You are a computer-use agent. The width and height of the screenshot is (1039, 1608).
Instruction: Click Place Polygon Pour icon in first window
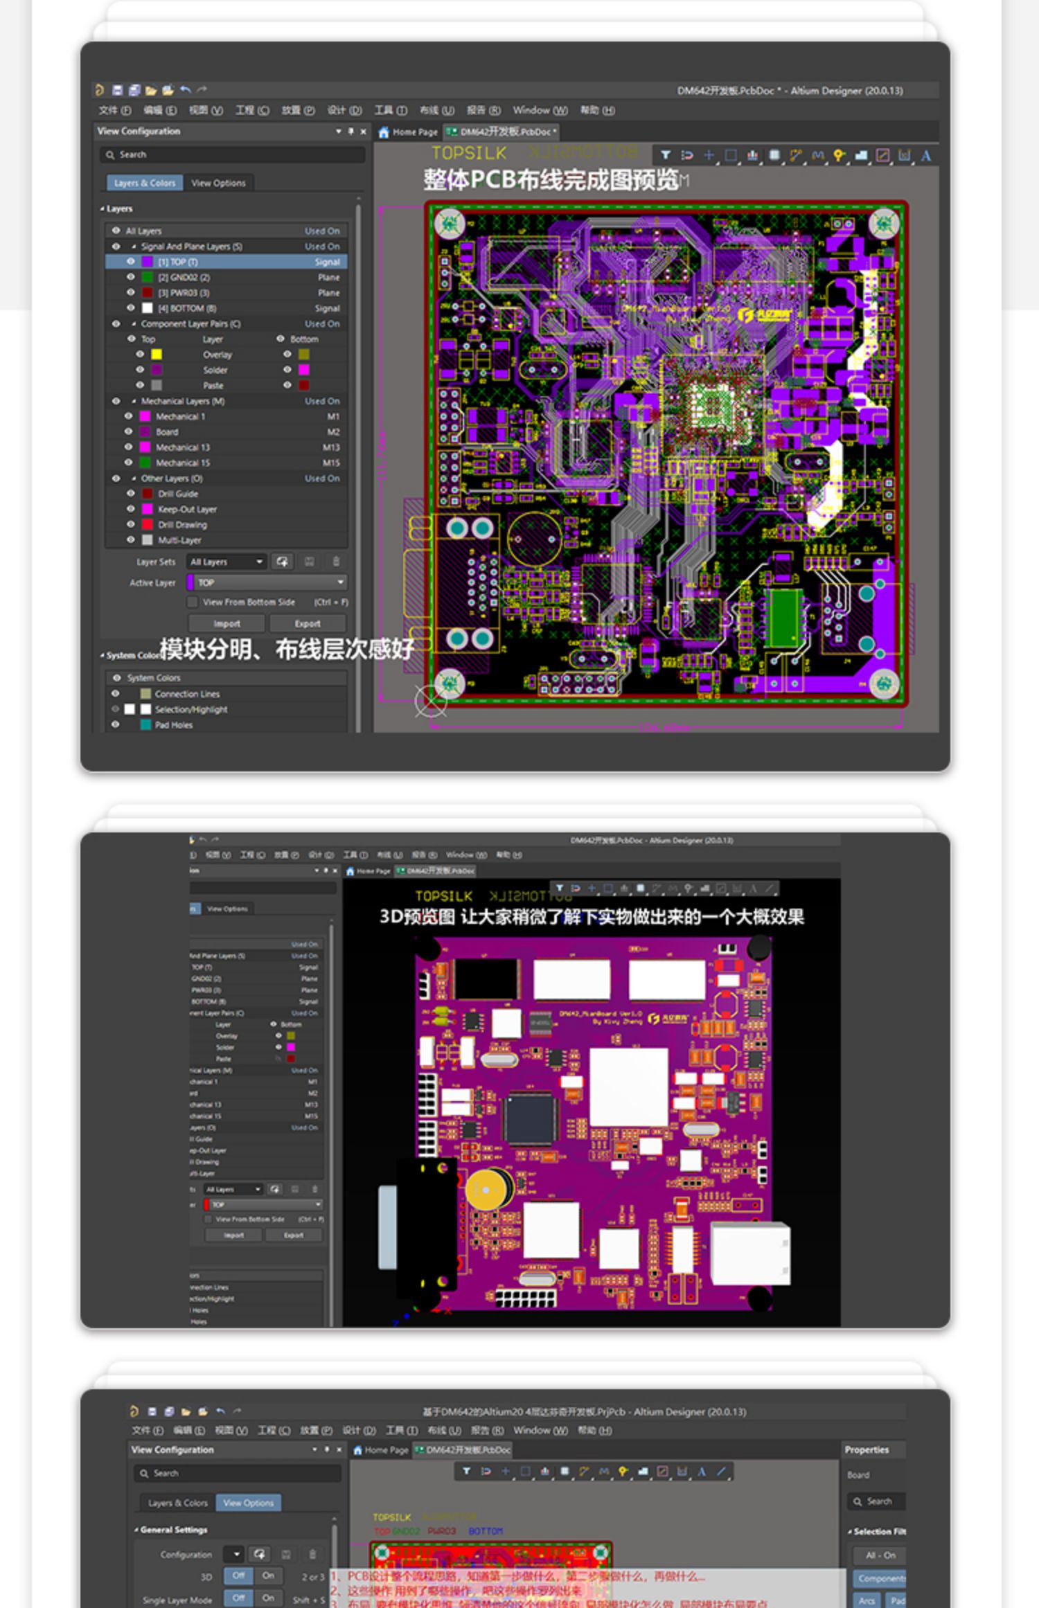[861, 155]
